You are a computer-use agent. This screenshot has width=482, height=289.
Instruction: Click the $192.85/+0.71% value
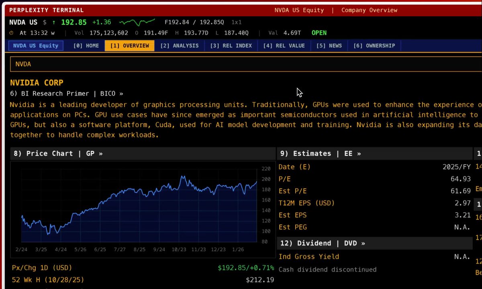(246, 268)
